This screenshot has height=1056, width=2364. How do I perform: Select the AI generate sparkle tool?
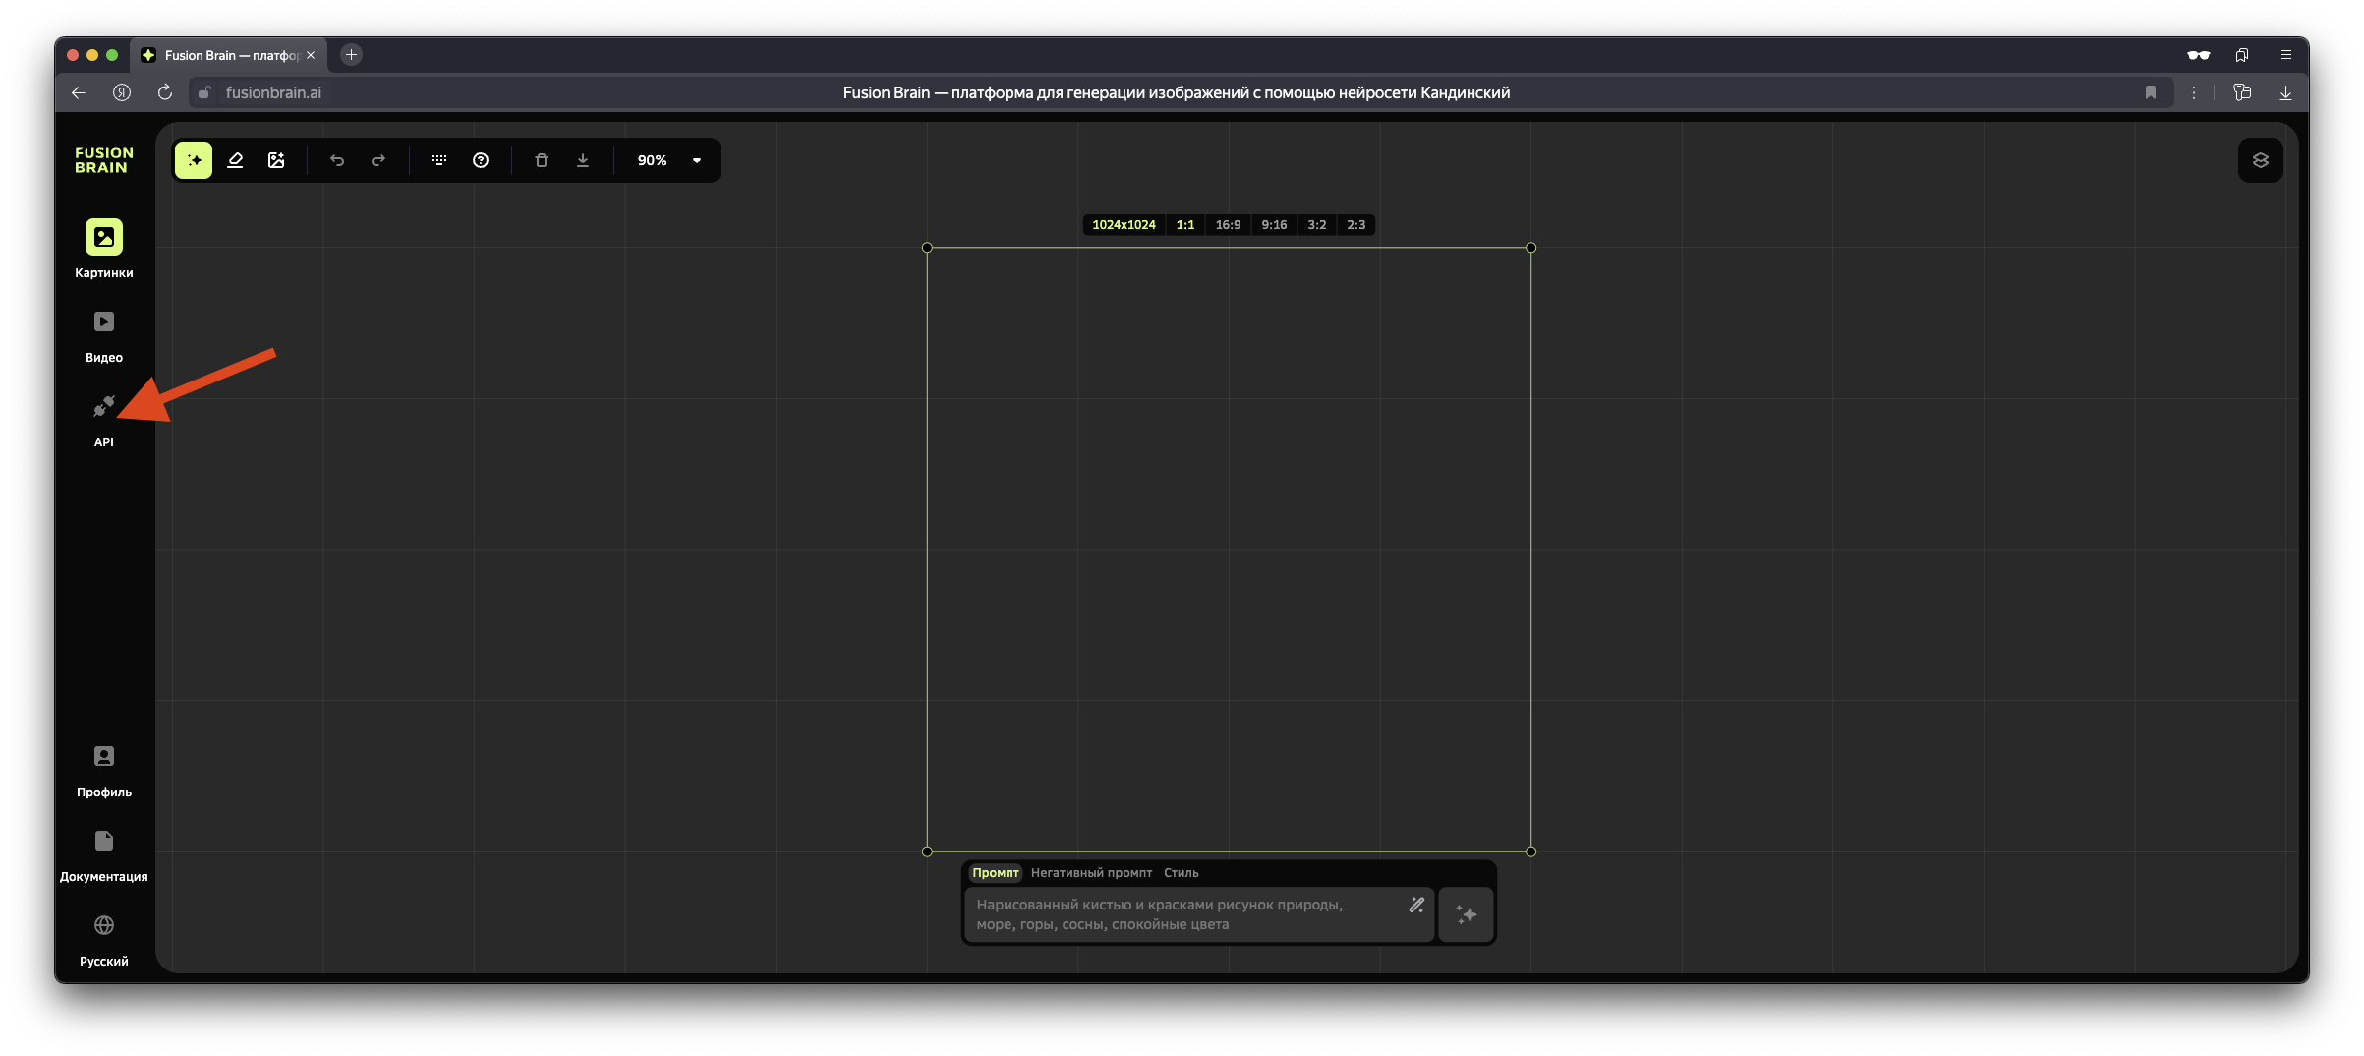[194, 160]
